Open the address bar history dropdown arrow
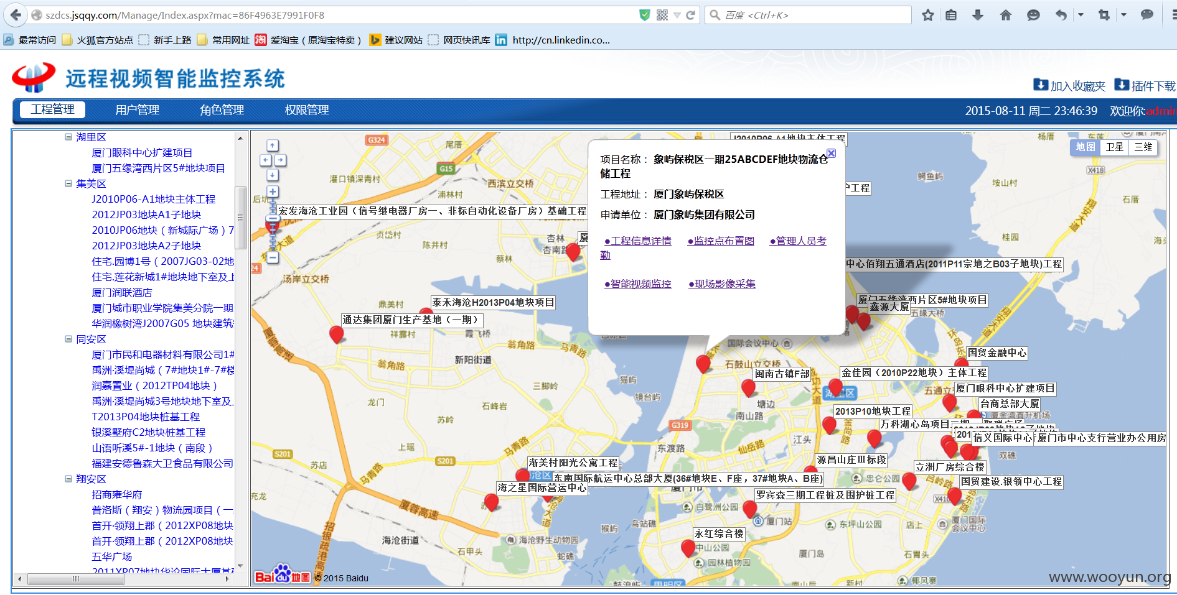1177x595 pixels. coord(677,15)
